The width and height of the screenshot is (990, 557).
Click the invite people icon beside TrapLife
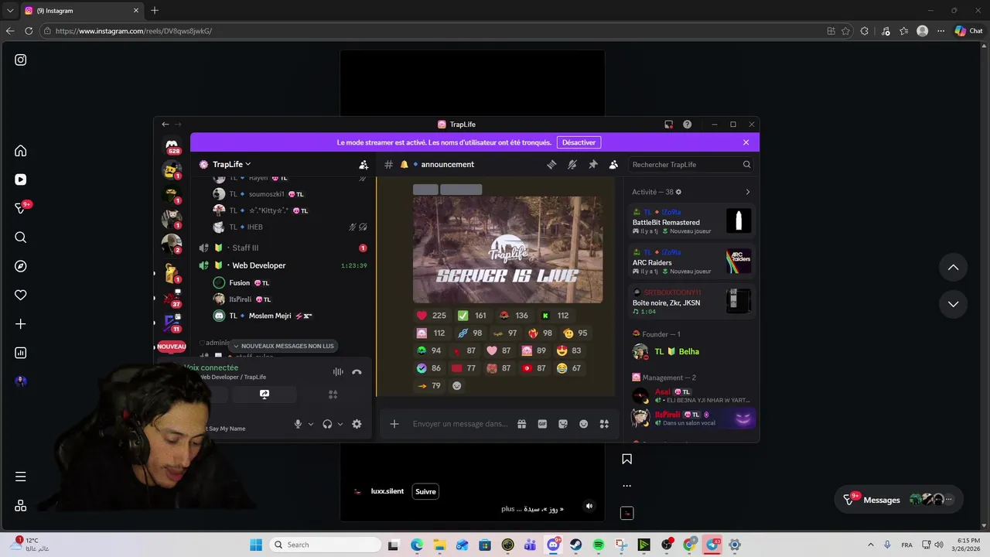tap(364, 164)
